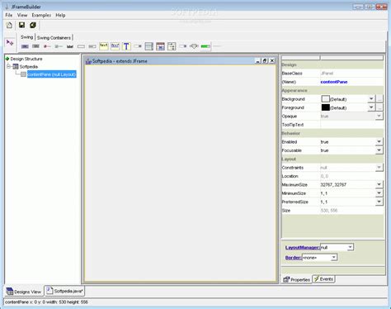Show the Properties tab

tap(297, 279)
